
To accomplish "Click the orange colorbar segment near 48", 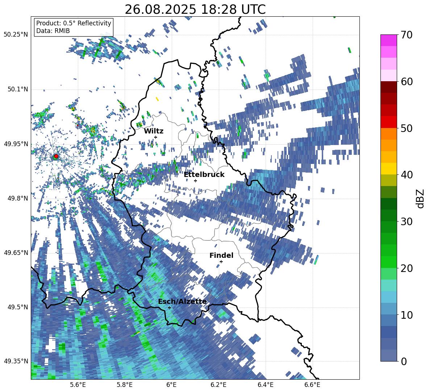I will [x=388, y=133].
